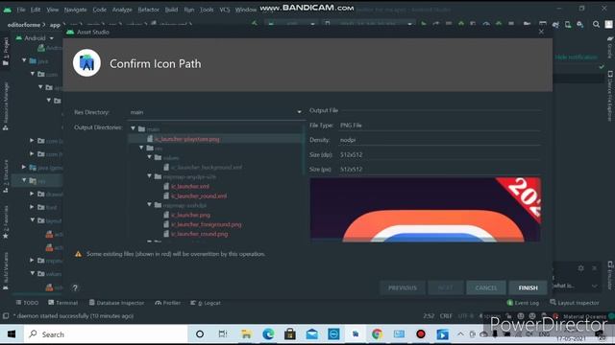Open the Layout Inspector panel
615x345 pixels.
pos(575,303)
